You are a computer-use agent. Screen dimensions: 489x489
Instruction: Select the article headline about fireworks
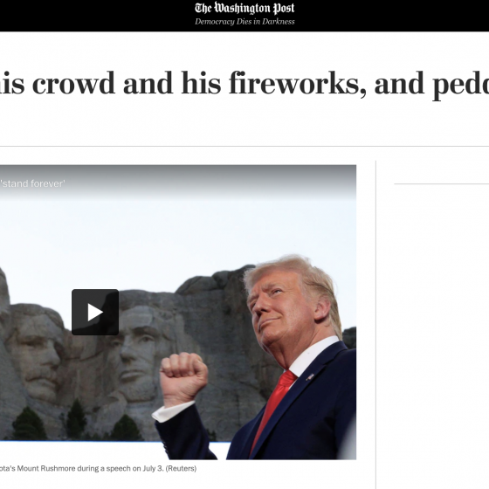click(244, 84)
